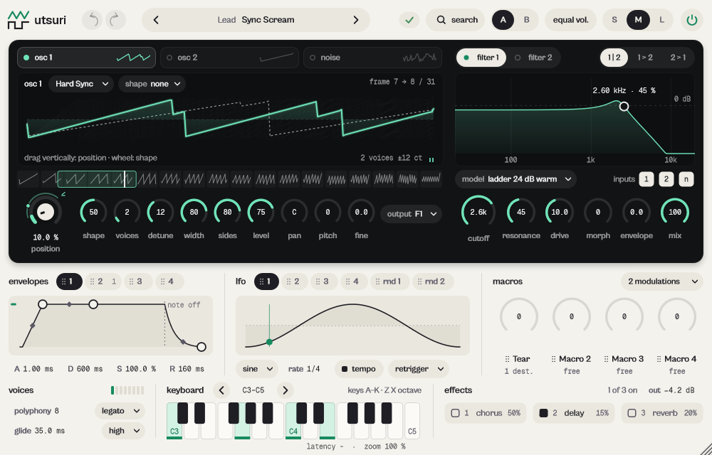The width and height of the screenshot is (712, 455).
Task: Select the rnd 1 LFO tab
Action: pos(390,282)
